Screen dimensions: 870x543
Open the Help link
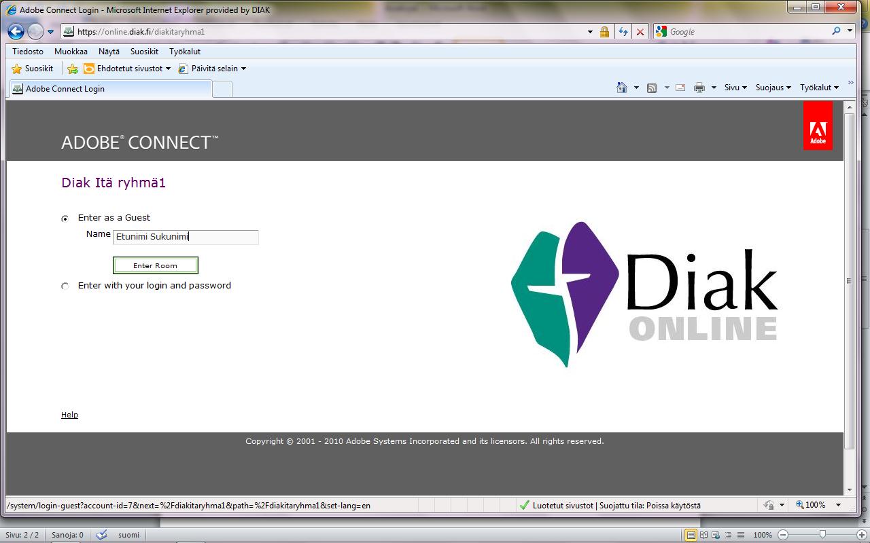(x=69, y=415)
